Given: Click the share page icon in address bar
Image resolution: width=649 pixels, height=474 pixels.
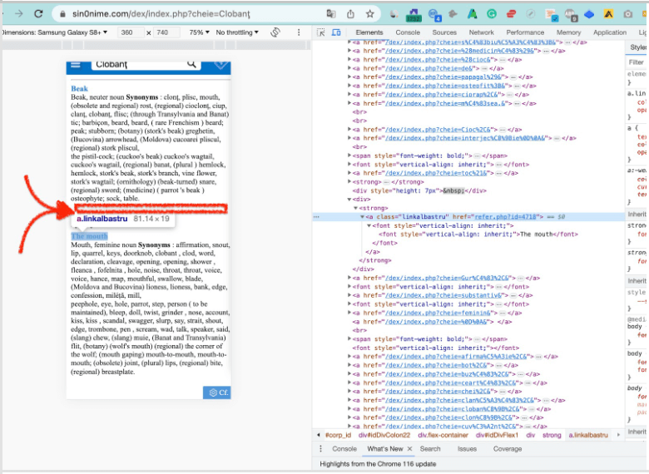Looking at the screenshot, I should 350,13.
